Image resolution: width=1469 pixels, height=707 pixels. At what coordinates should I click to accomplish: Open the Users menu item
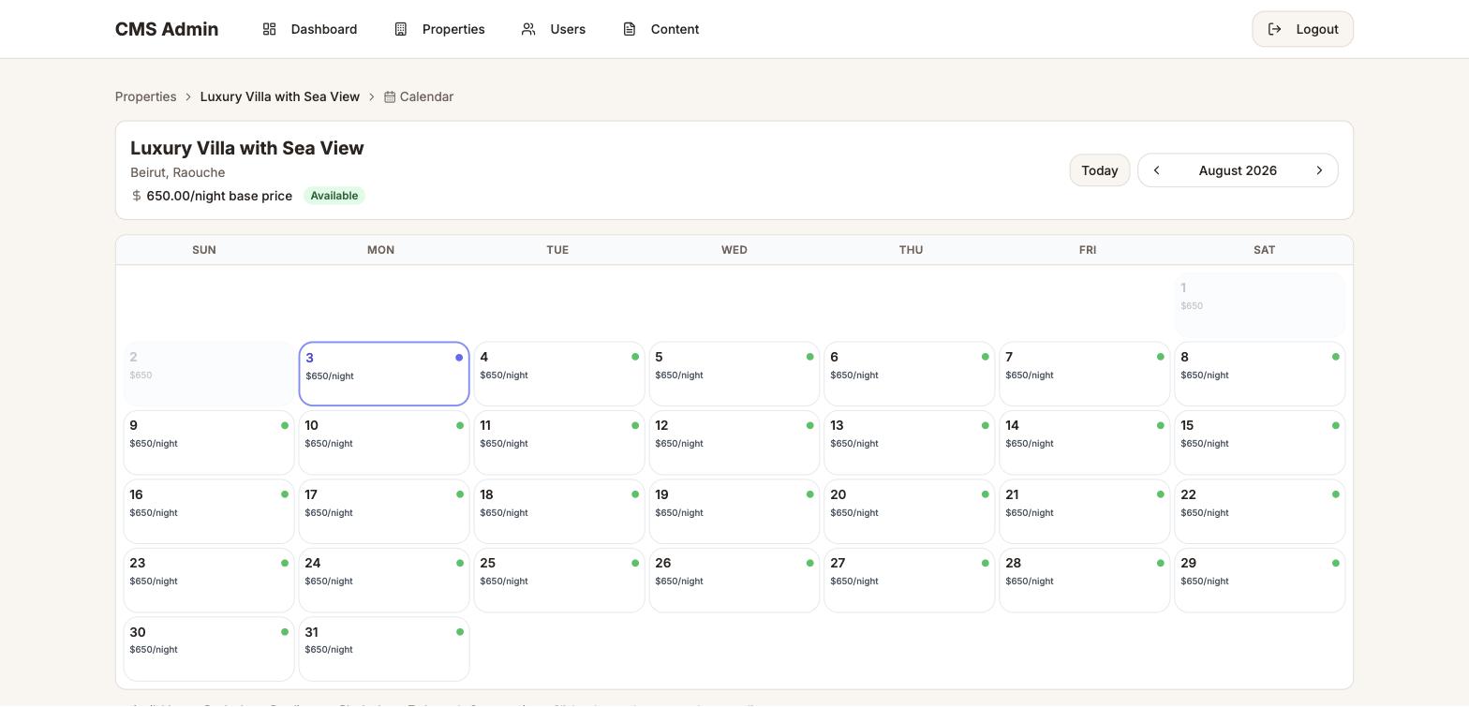[x=554, y=29]
